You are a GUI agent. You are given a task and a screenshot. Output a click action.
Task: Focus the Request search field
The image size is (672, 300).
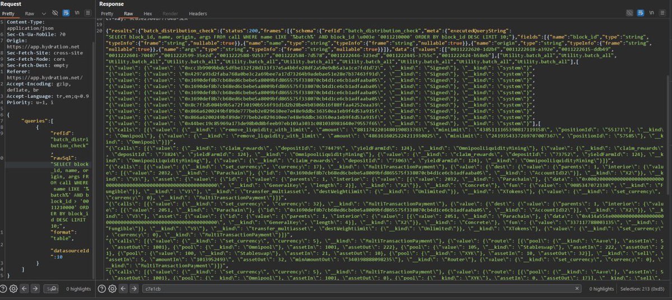[50, 289]
